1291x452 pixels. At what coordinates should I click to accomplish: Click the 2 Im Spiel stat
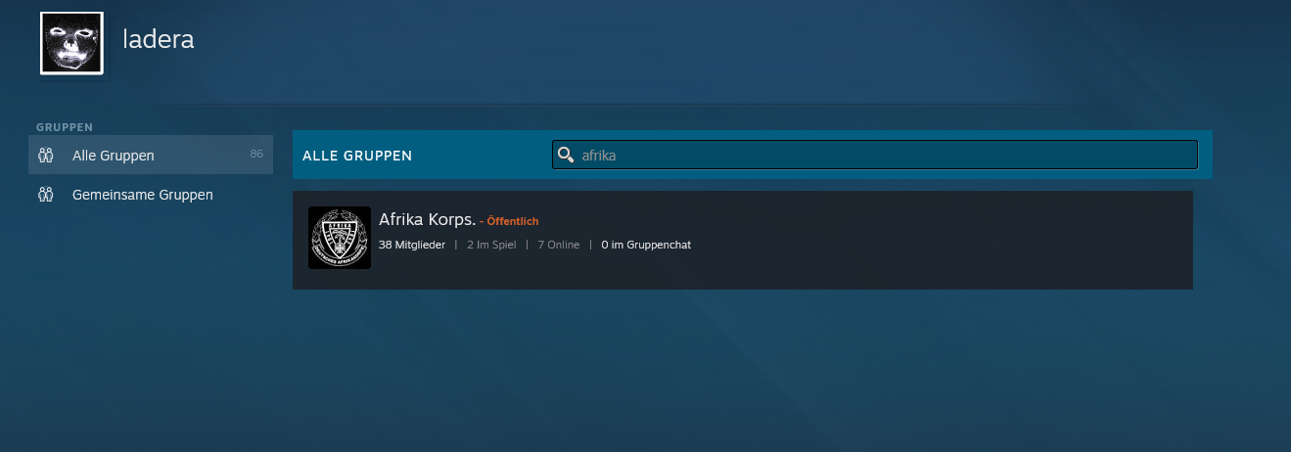pyautogui.click(x=491, y=245)
